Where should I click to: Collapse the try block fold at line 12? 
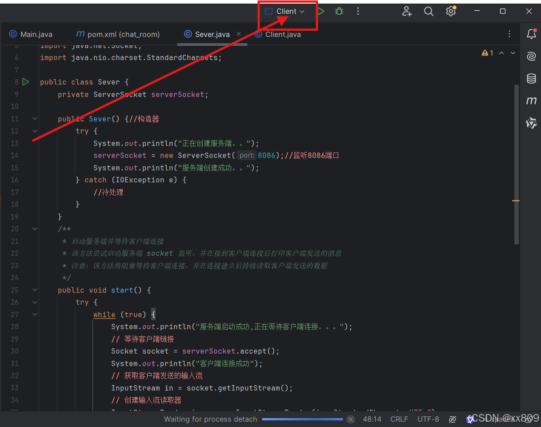point(35,131)
